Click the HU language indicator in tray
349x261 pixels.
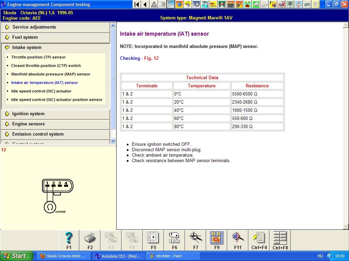point(320,256)
